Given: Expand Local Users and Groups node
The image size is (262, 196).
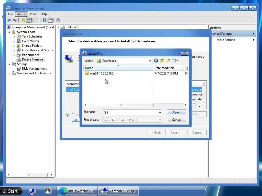Looking at the screenshot, I should [x=14, y=51].
